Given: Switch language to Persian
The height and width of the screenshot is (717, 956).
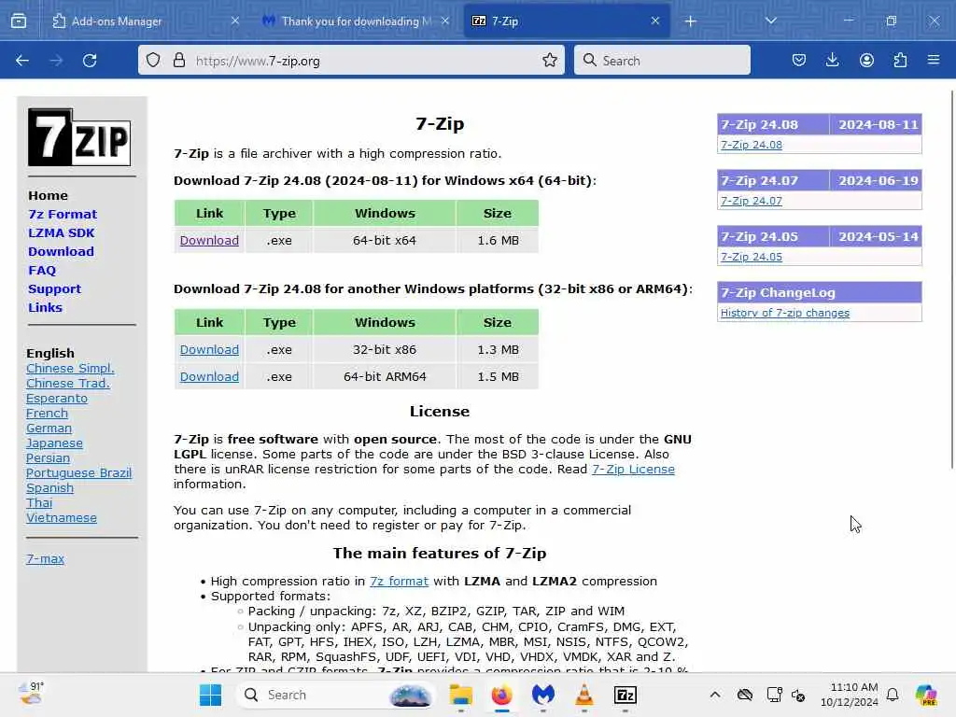Looking at the screenshot, I should 49,457.
